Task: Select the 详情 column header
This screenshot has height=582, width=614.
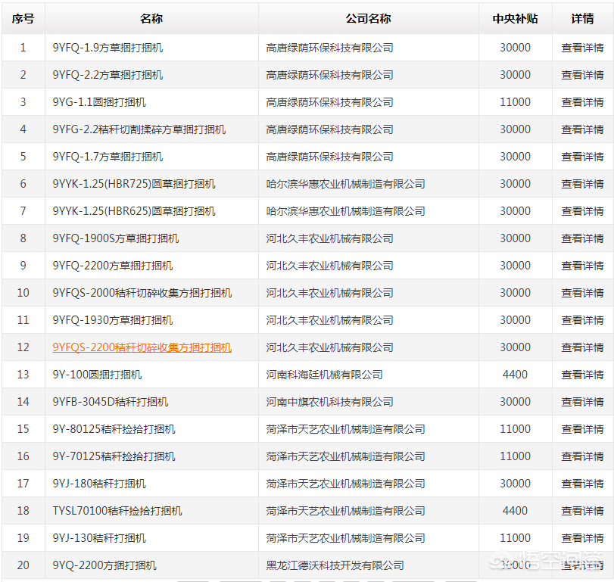Action: tap(582, 18)
